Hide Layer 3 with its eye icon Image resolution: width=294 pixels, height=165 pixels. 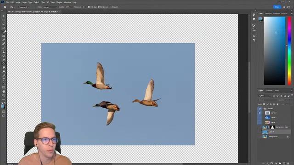[x=260, y=113]
